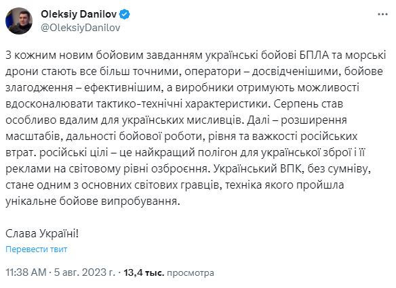Viewport: 396px width, 288px height.
Task: Open Oleksiy Danilov's profile avatar
Action: point(19,21)
